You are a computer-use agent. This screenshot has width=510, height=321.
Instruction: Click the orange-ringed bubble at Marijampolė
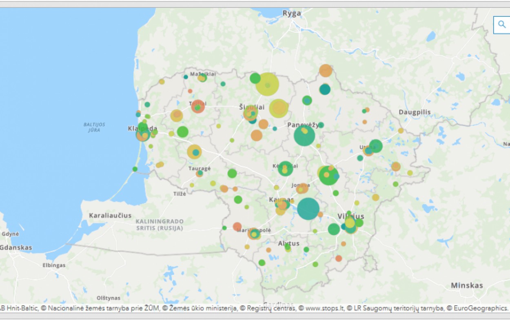[254, 234]
